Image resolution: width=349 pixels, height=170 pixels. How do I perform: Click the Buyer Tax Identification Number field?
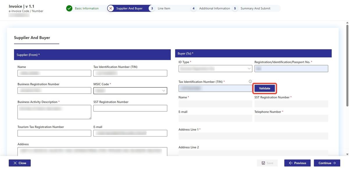point(216,88)
